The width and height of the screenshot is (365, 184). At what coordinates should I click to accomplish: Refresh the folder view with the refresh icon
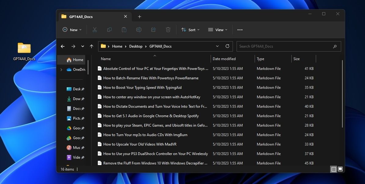tap(227, 46)
